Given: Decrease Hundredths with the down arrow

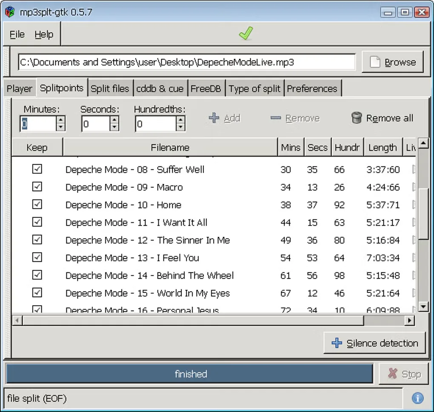Looking at the screenshot, I should (180, 127).
